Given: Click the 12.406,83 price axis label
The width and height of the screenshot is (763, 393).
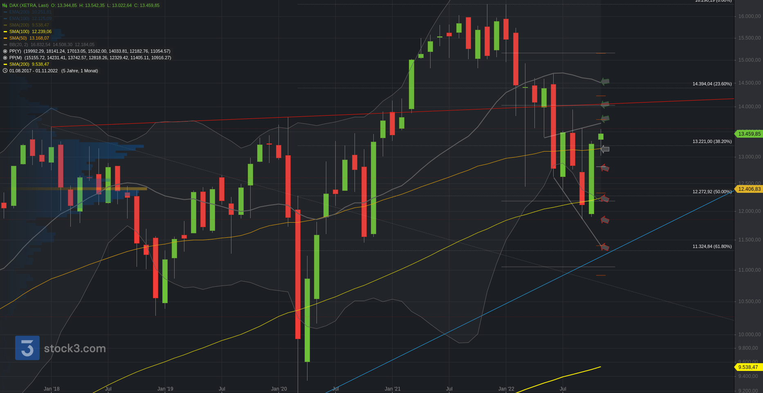Looking at the screenshot, I should (749, 189).
